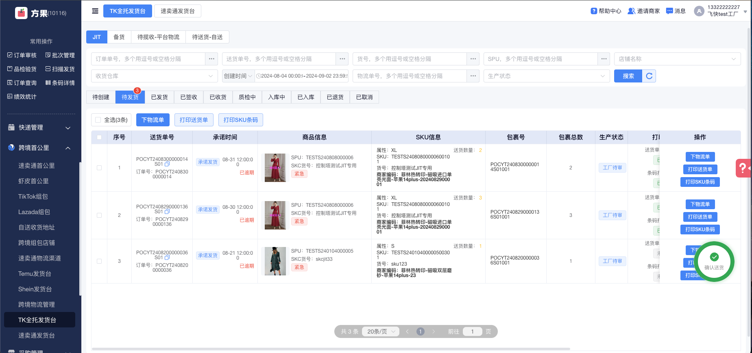
Task: Click the 打印SKU条码 toolbar button
Action: [240, 120]
